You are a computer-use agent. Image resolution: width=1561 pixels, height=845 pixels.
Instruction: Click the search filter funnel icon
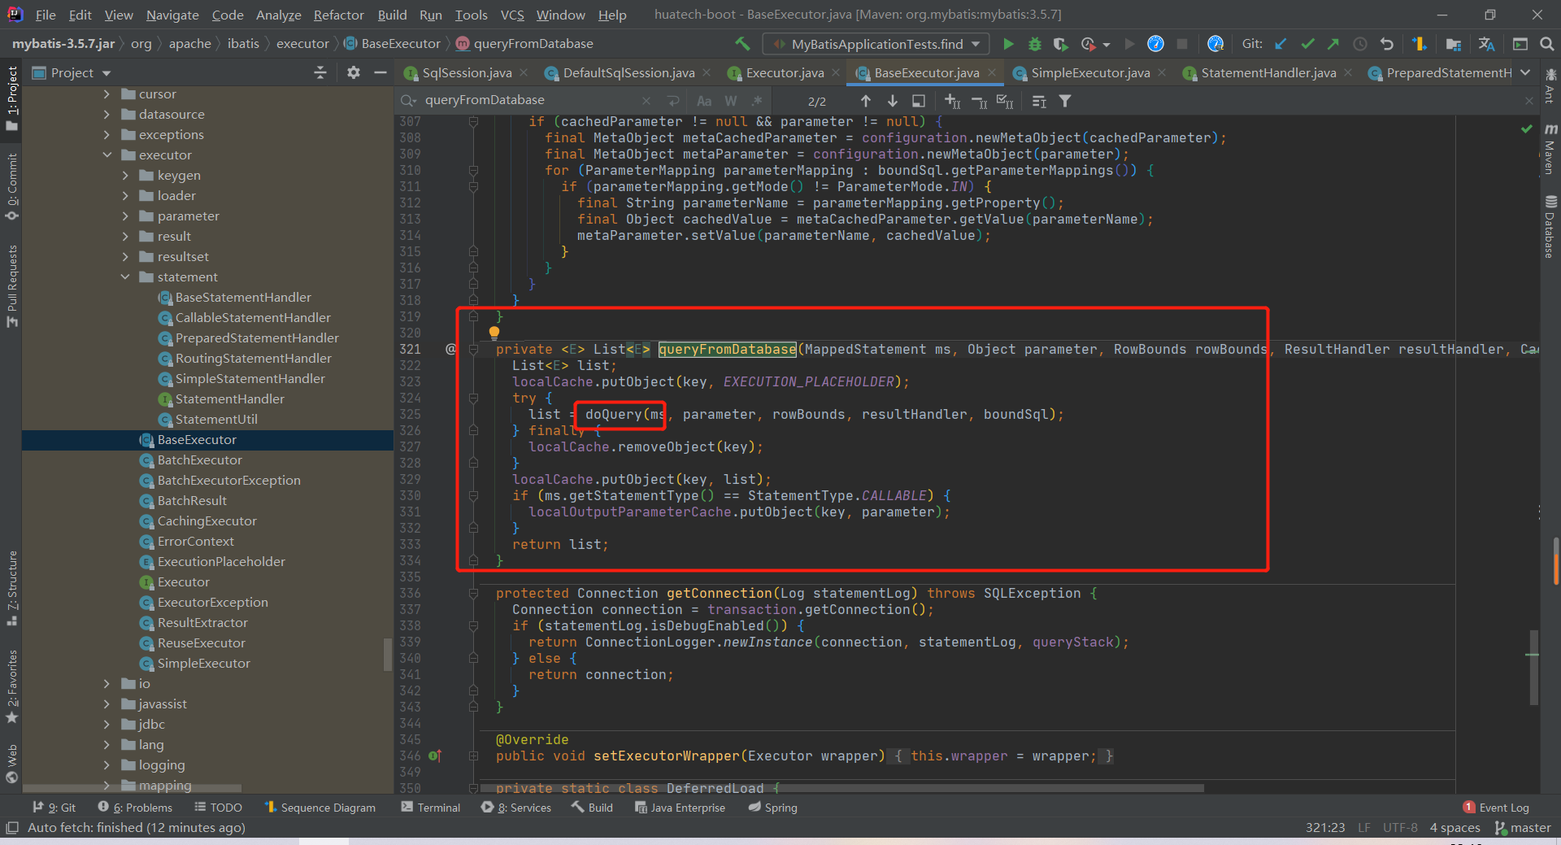[x=1065, y=101]
